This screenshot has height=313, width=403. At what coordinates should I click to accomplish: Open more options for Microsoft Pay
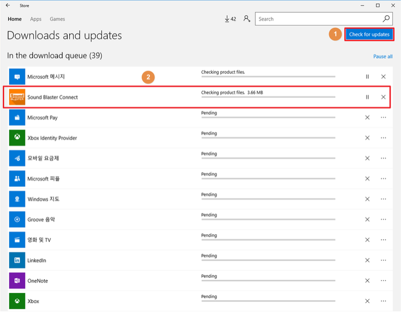tap(383, 117)
